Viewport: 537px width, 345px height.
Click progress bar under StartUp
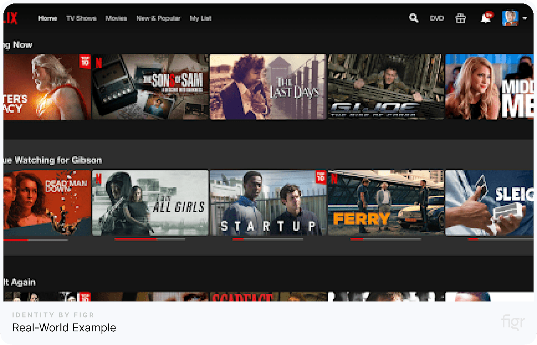click(268, 239)
